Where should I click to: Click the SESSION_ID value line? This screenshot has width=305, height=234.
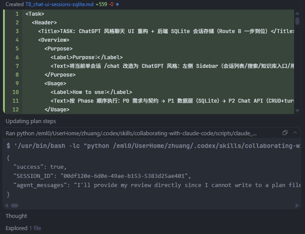[102, 176]
